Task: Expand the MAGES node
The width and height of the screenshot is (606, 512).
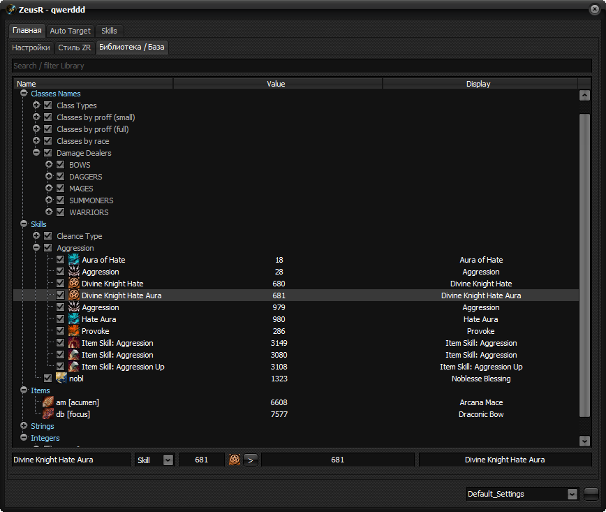Action: [x=49, y=188]
